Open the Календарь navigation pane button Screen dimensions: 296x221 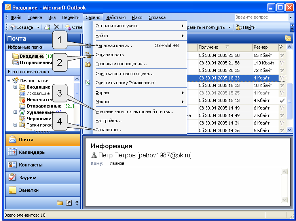43,152
